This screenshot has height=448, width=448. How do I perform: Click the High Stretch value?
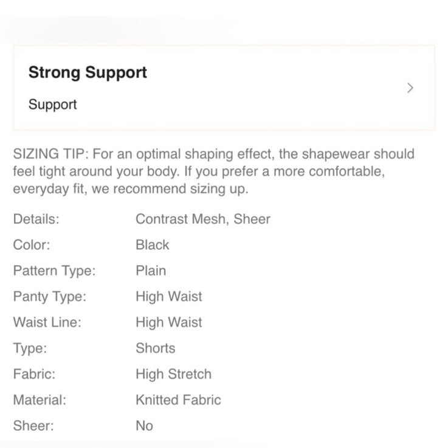coord(173,374)
